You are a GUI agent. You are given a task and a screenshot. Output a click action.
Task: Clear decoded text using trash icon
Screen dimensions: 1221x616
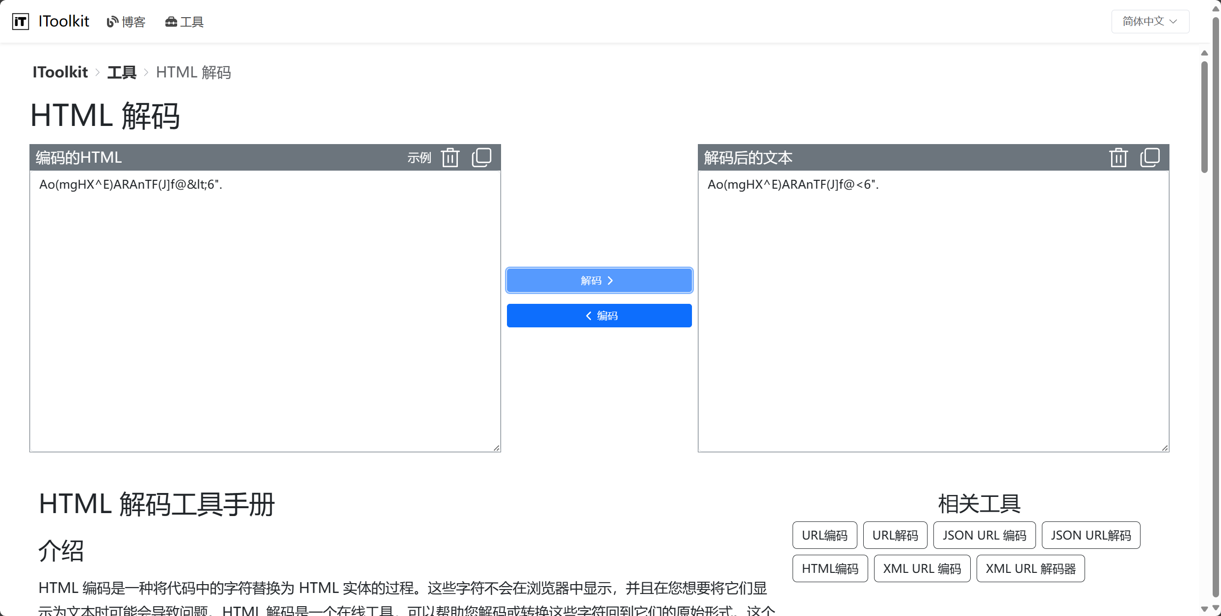pyautogui.click(x=1118, y=158)
